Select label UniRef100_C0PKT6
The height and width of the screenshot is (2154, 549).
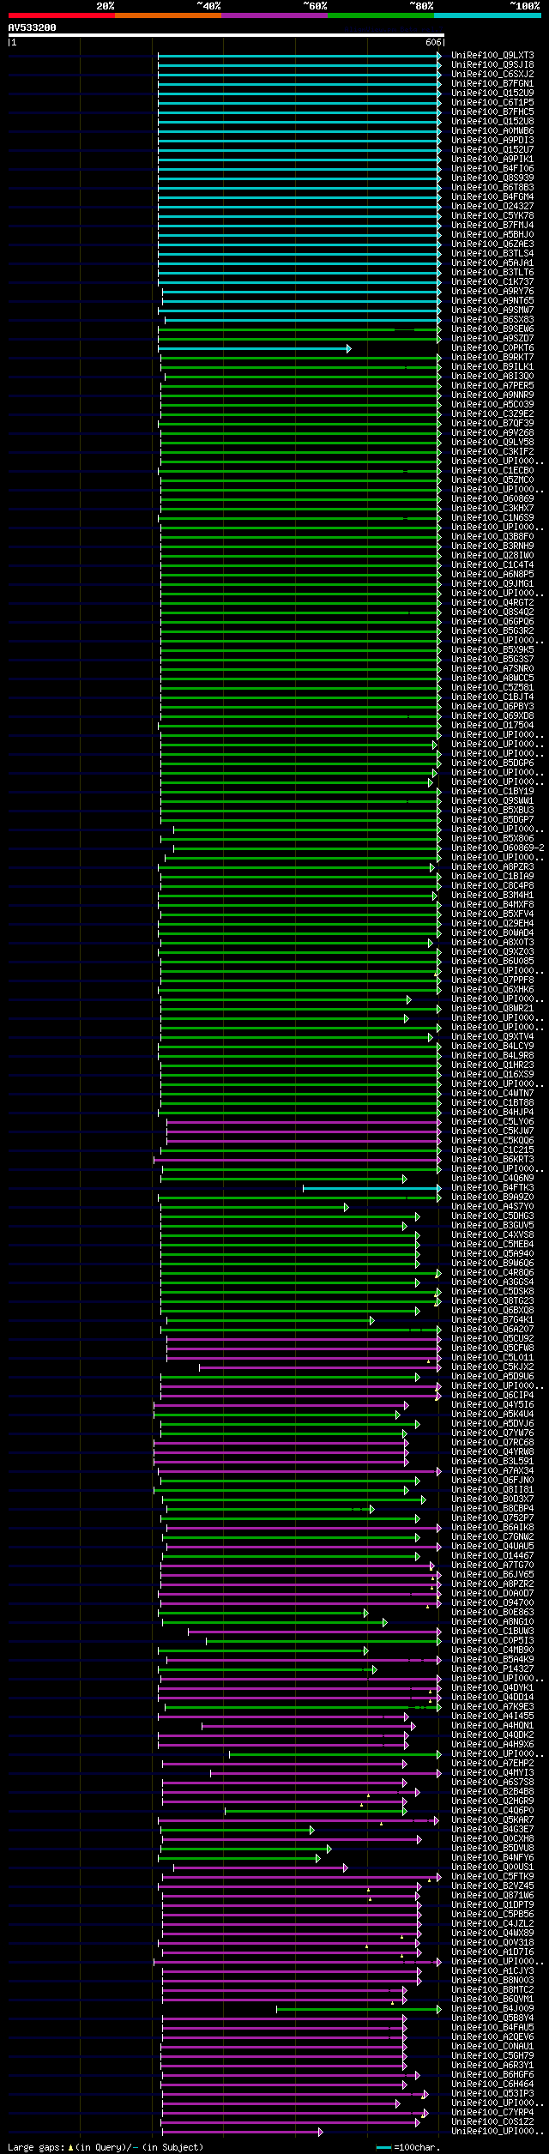[x=492, y=348]
